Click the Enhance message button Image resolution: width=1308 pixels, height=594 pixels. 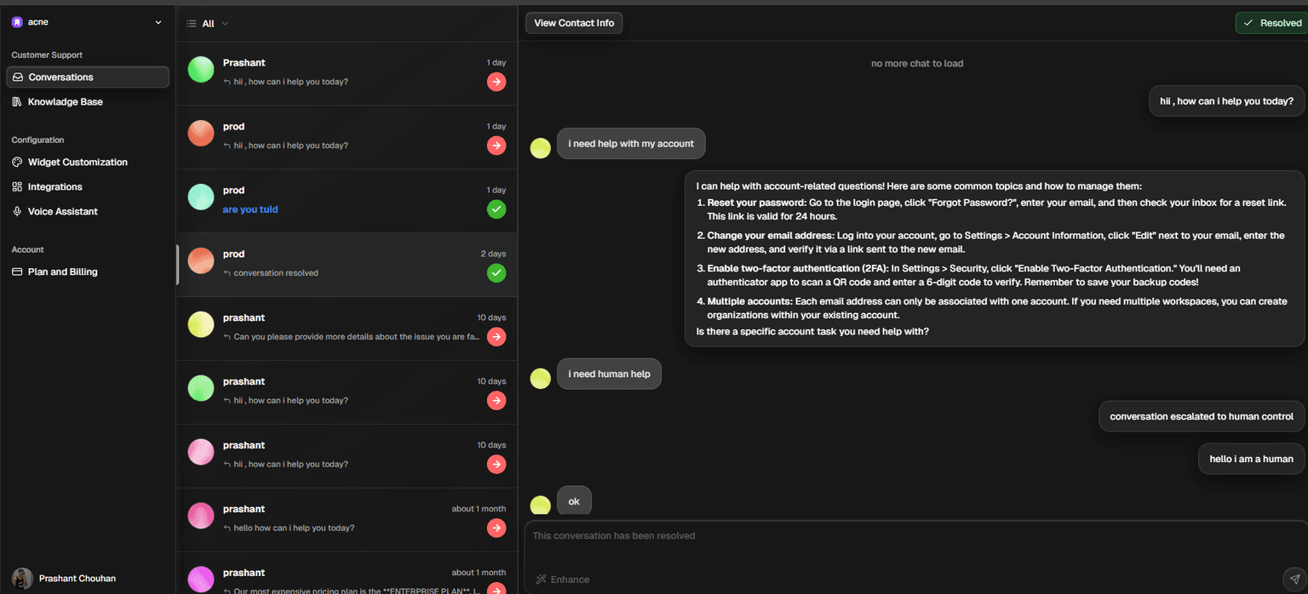click(562, 580)
